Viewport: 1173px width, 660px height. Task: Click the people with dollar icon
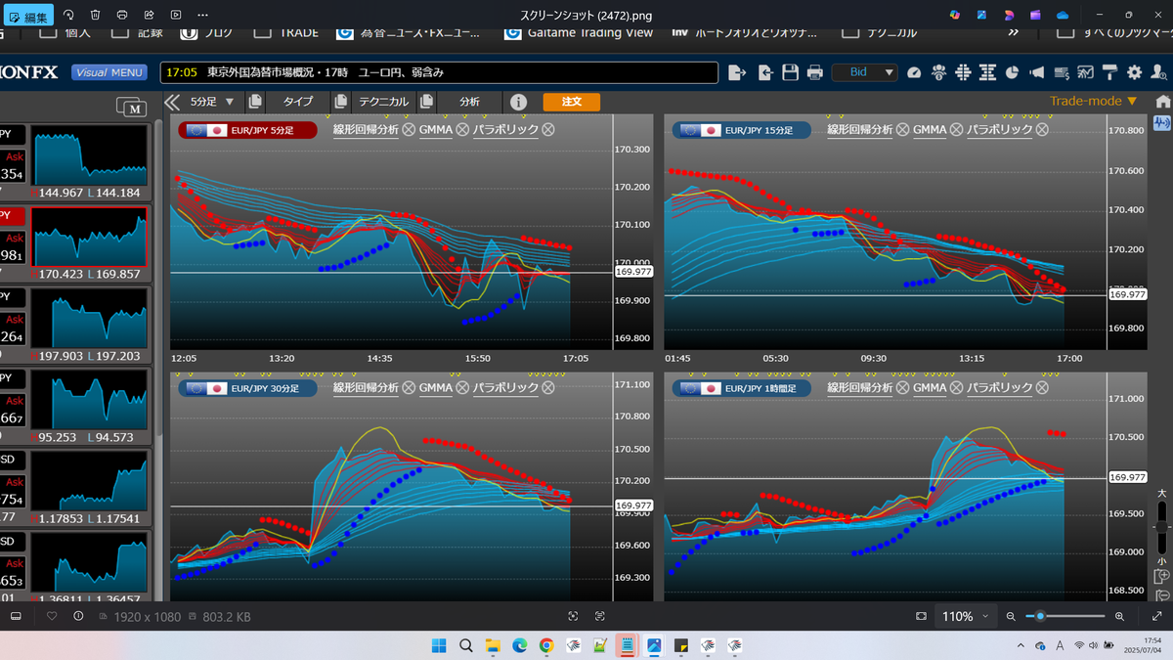[938, 72]
